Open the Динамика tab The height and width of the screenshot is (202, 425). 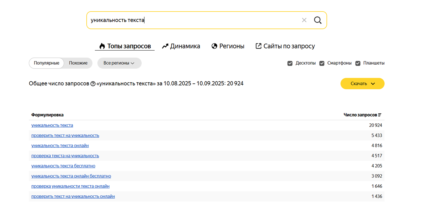(185, 46)
